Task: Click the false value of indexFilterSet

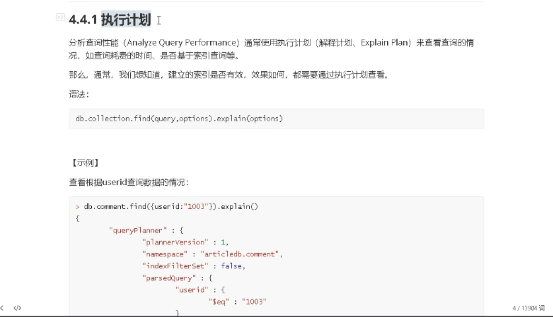Action: pos(231,266)
